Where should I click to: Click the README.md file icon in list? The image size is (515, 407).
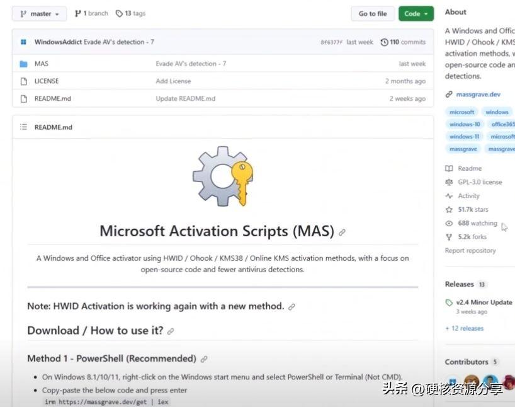coord(24,99)
